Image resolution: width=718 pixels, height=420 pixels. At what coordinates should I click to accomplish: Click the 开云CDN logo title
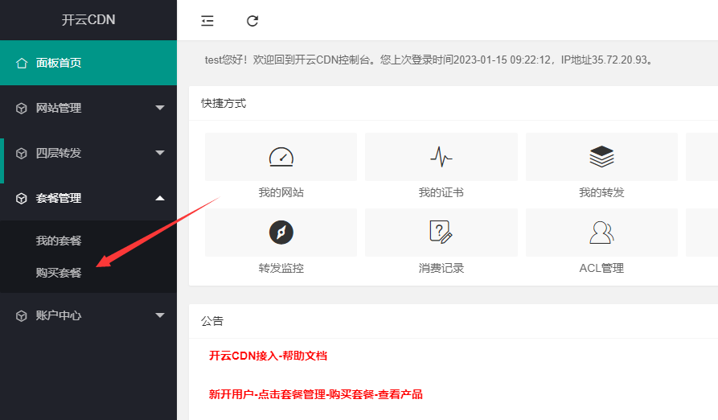(x=88, y=19)
